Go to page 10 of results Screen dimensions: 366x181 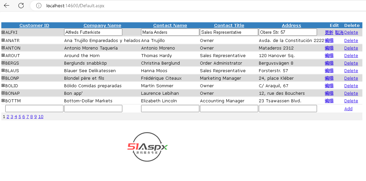coord(41,117)
